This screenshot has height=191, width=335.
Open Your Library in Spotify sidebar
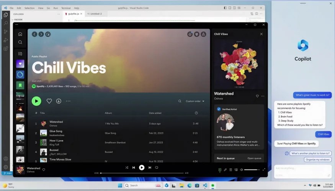pyautogui.click(x=20, y=53)
